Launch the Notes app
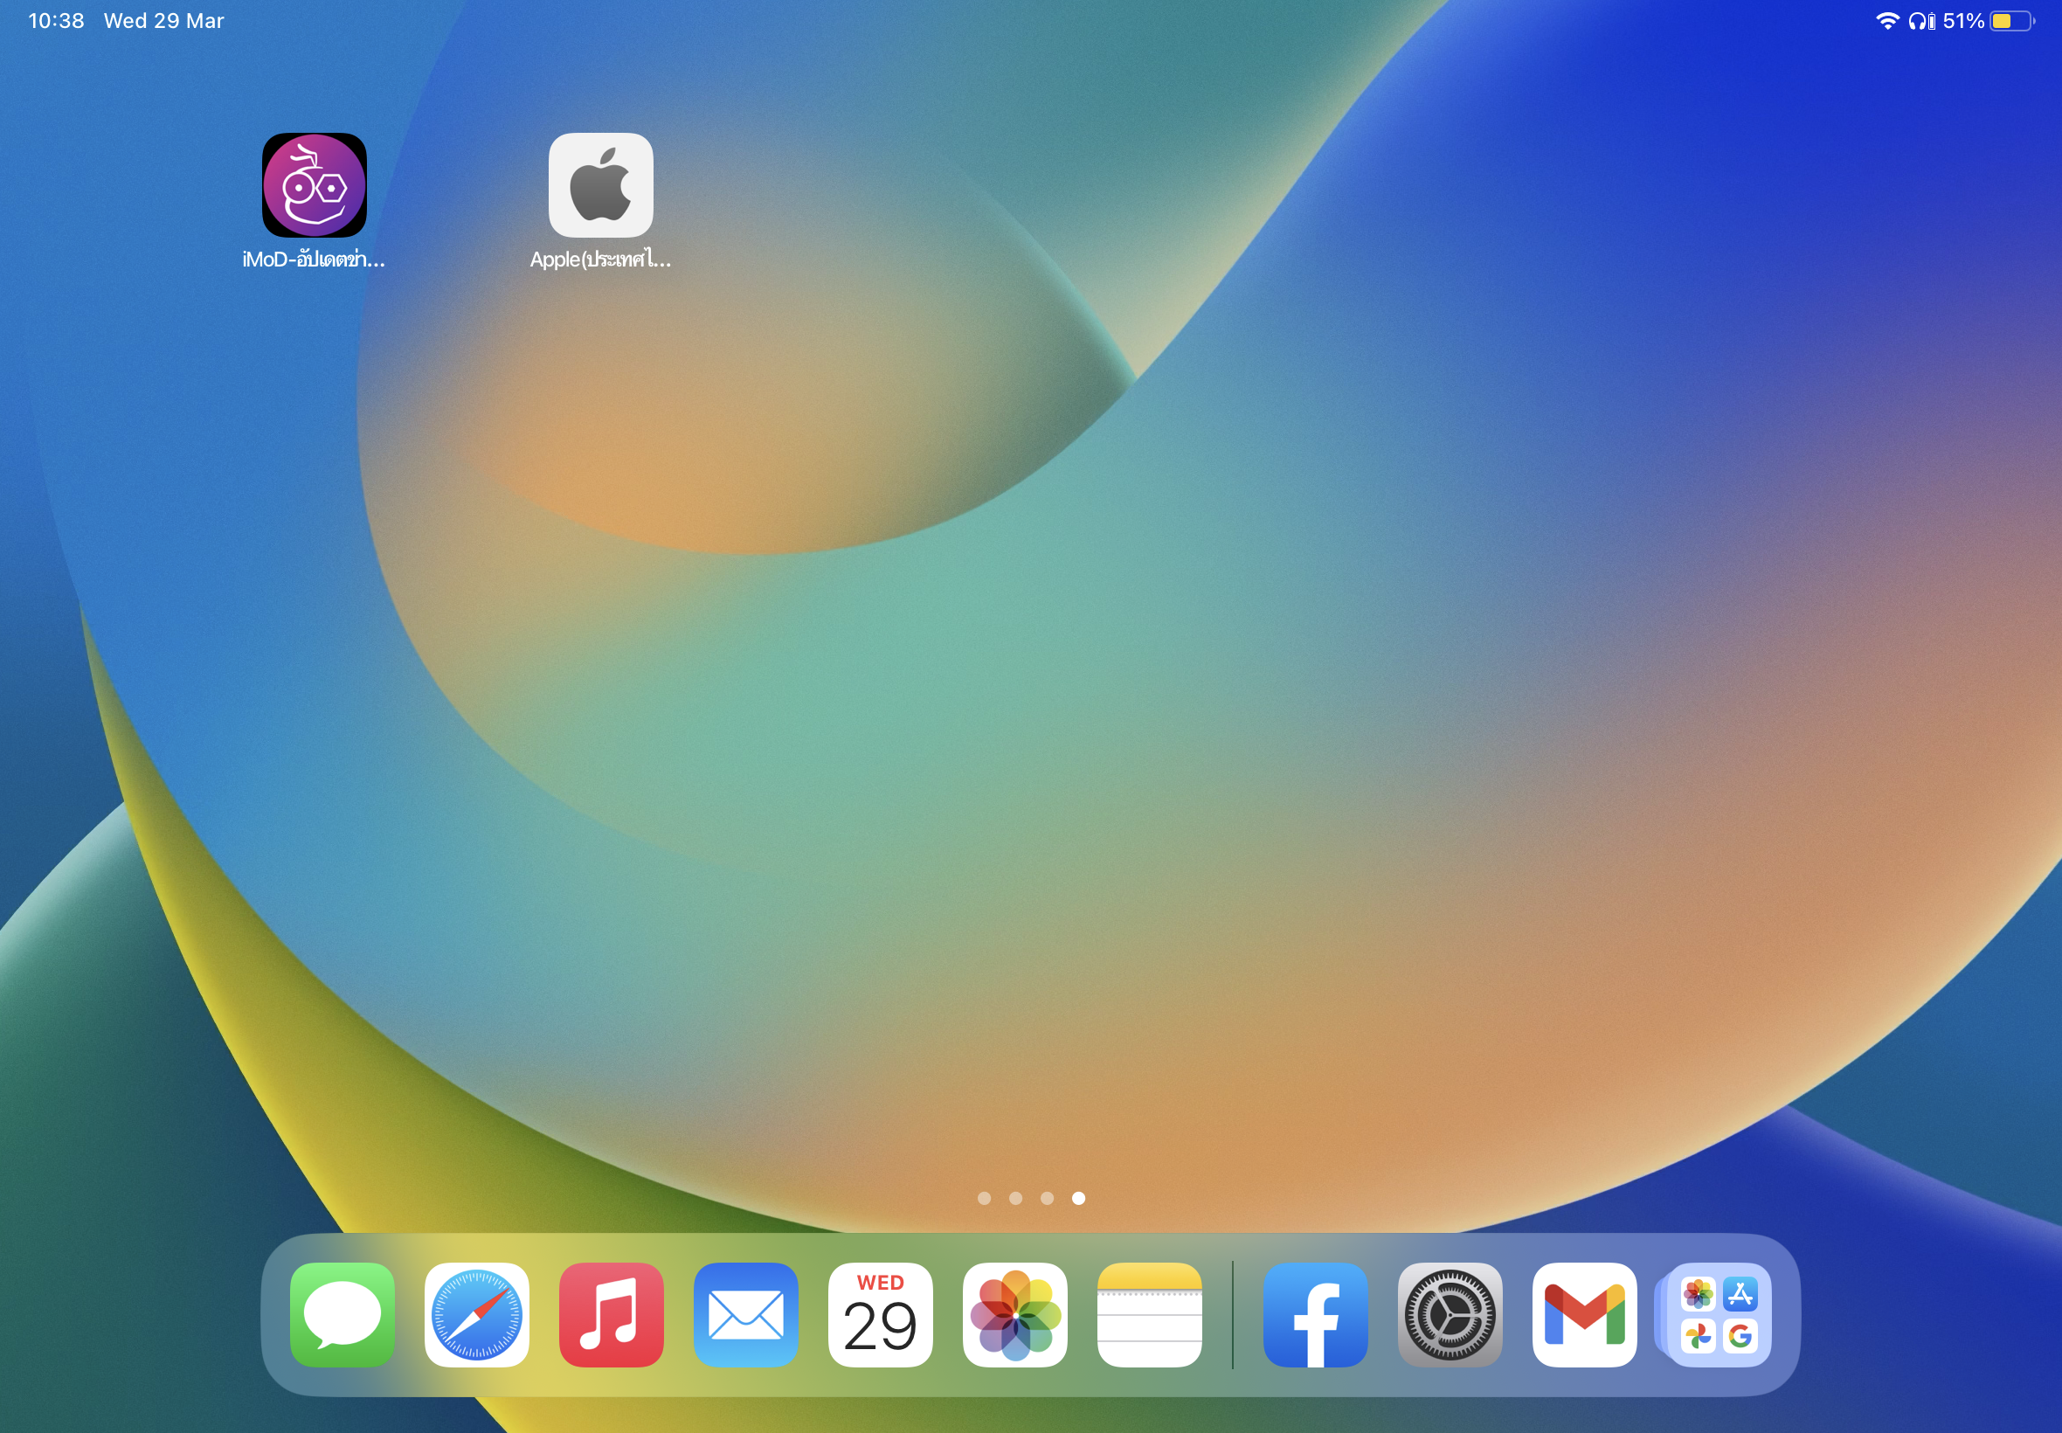This screenshot has width=2062, height=1433. tap(1149, 1314)
